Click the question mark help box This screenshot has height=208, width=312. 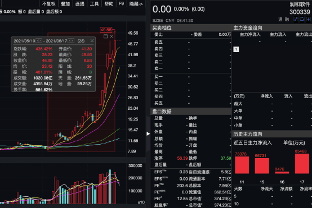236,49
